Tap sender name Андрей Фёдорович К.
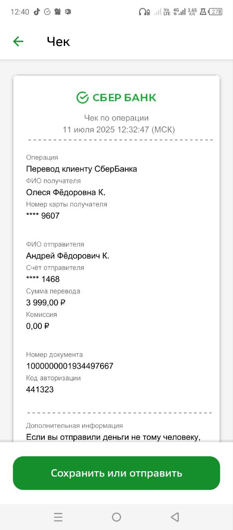 (x=68, y=256)
